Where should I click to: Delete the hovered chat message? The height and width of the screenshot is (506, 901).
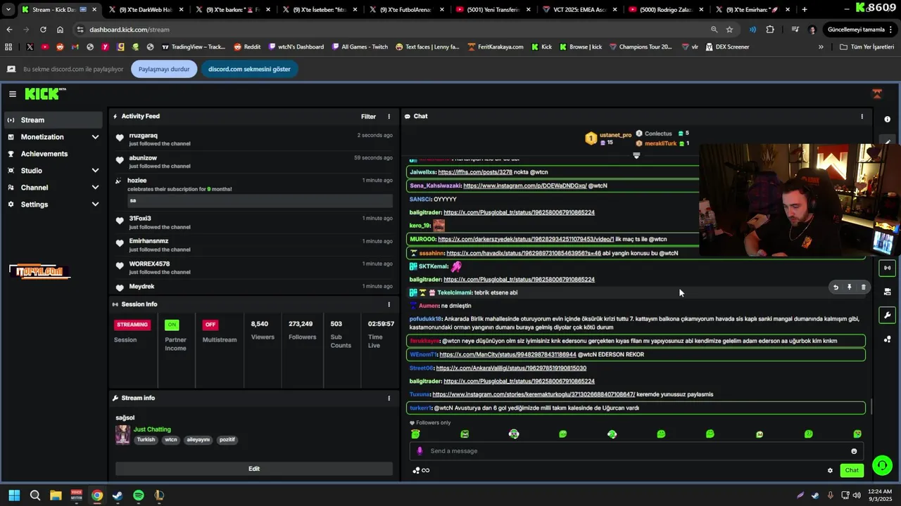click(x=864, y=287)
